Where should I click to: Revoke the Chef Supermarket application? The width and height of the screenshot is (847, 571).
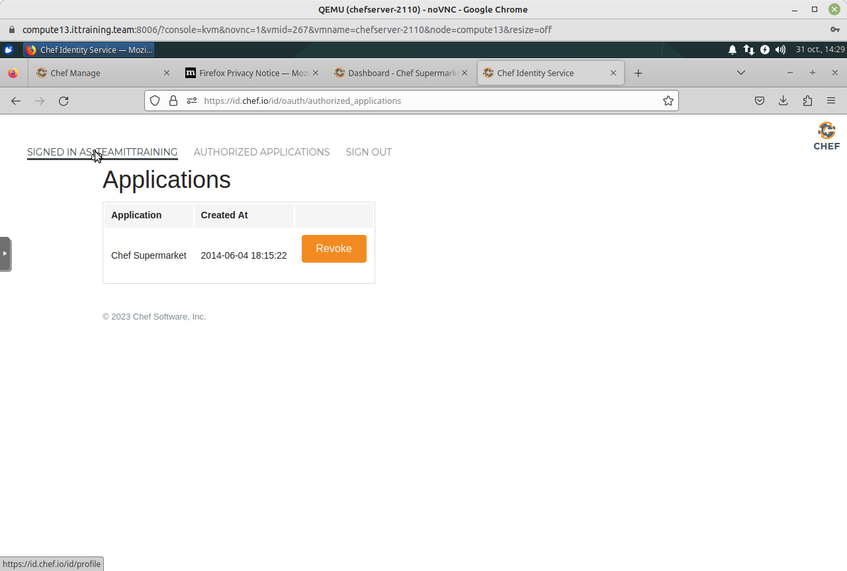(x=334, y=249)
